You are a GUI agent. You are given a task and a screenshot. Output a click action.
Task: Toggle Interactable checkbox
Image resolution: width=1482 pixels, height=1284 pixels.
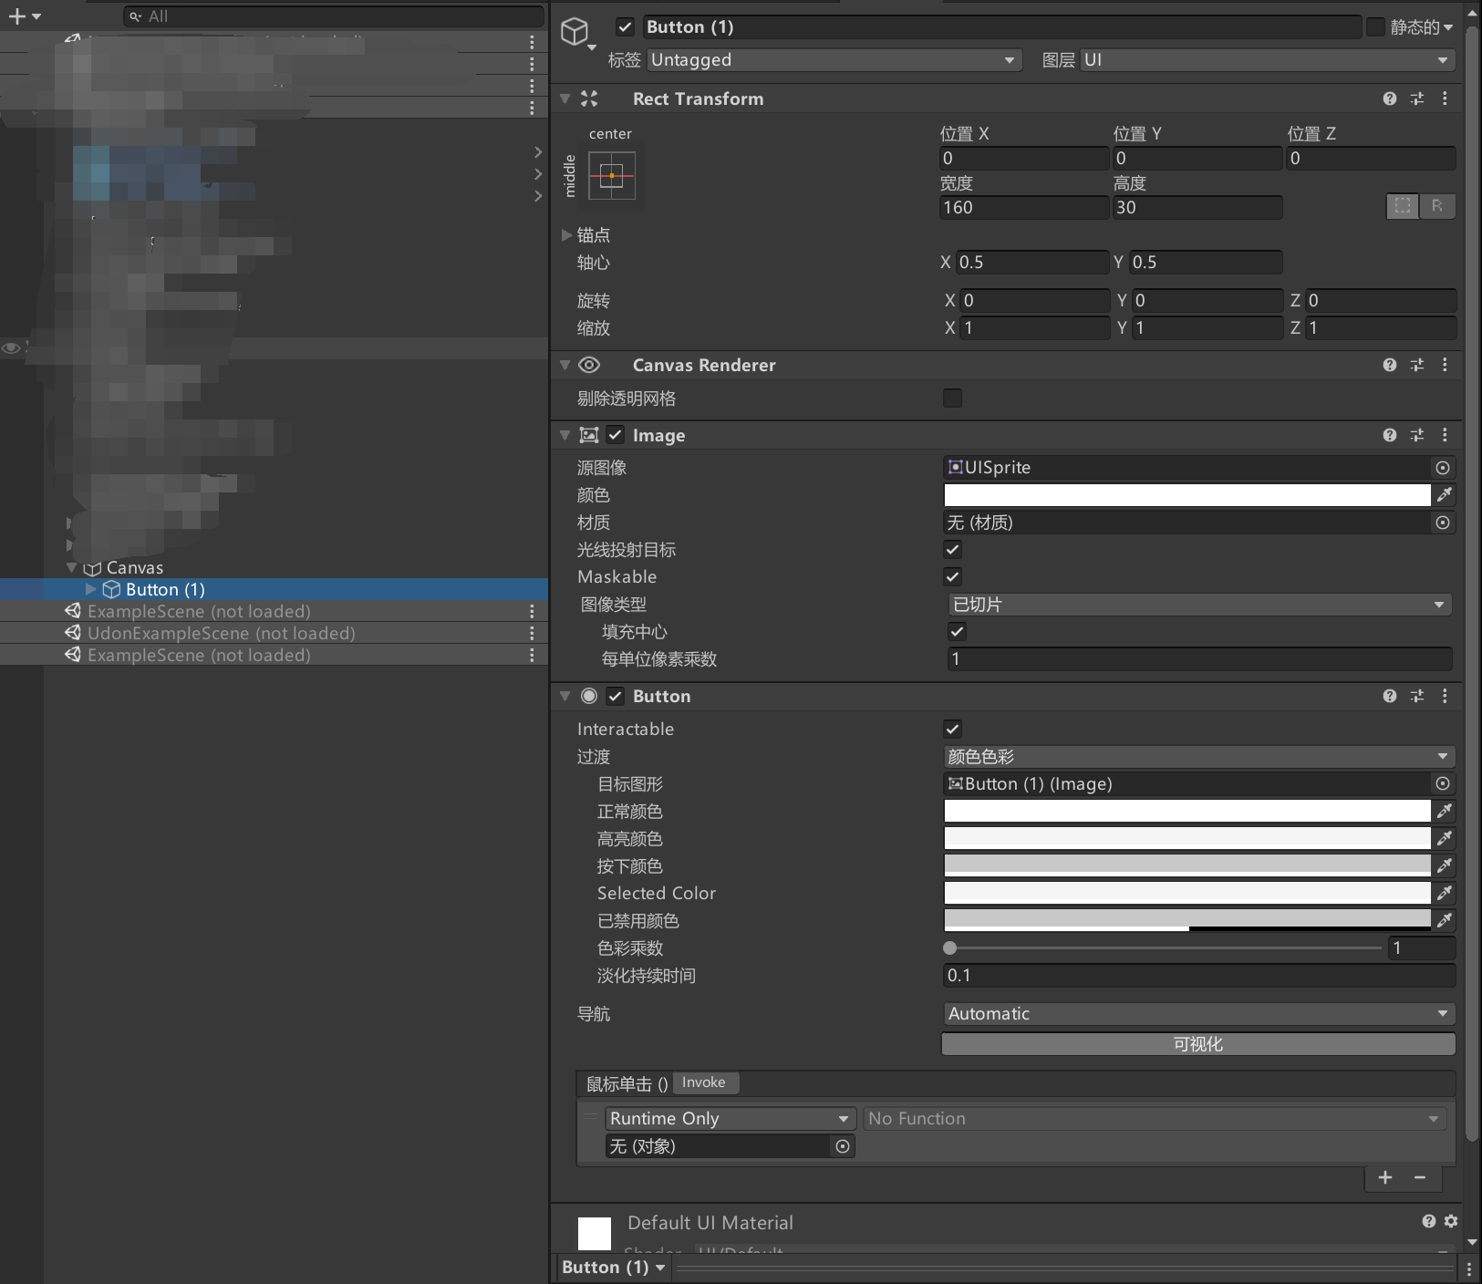click(952, 730)
